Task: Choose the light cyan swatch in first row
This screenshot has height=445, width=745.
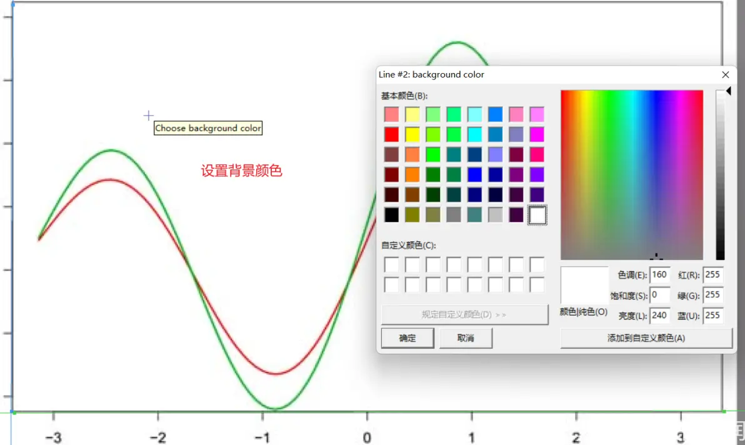Action: tap(474, 114)
